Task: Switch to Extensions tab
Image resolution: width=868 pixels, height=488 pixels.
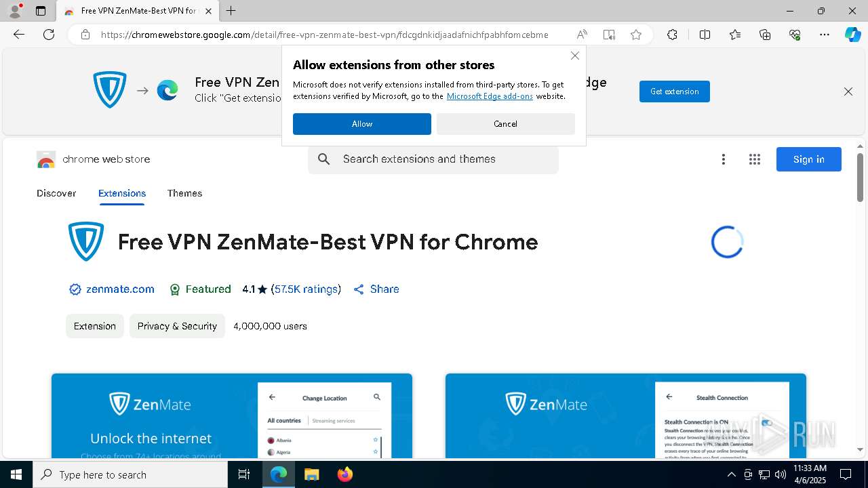Action: pyautogui.click(x=122, y=193)
